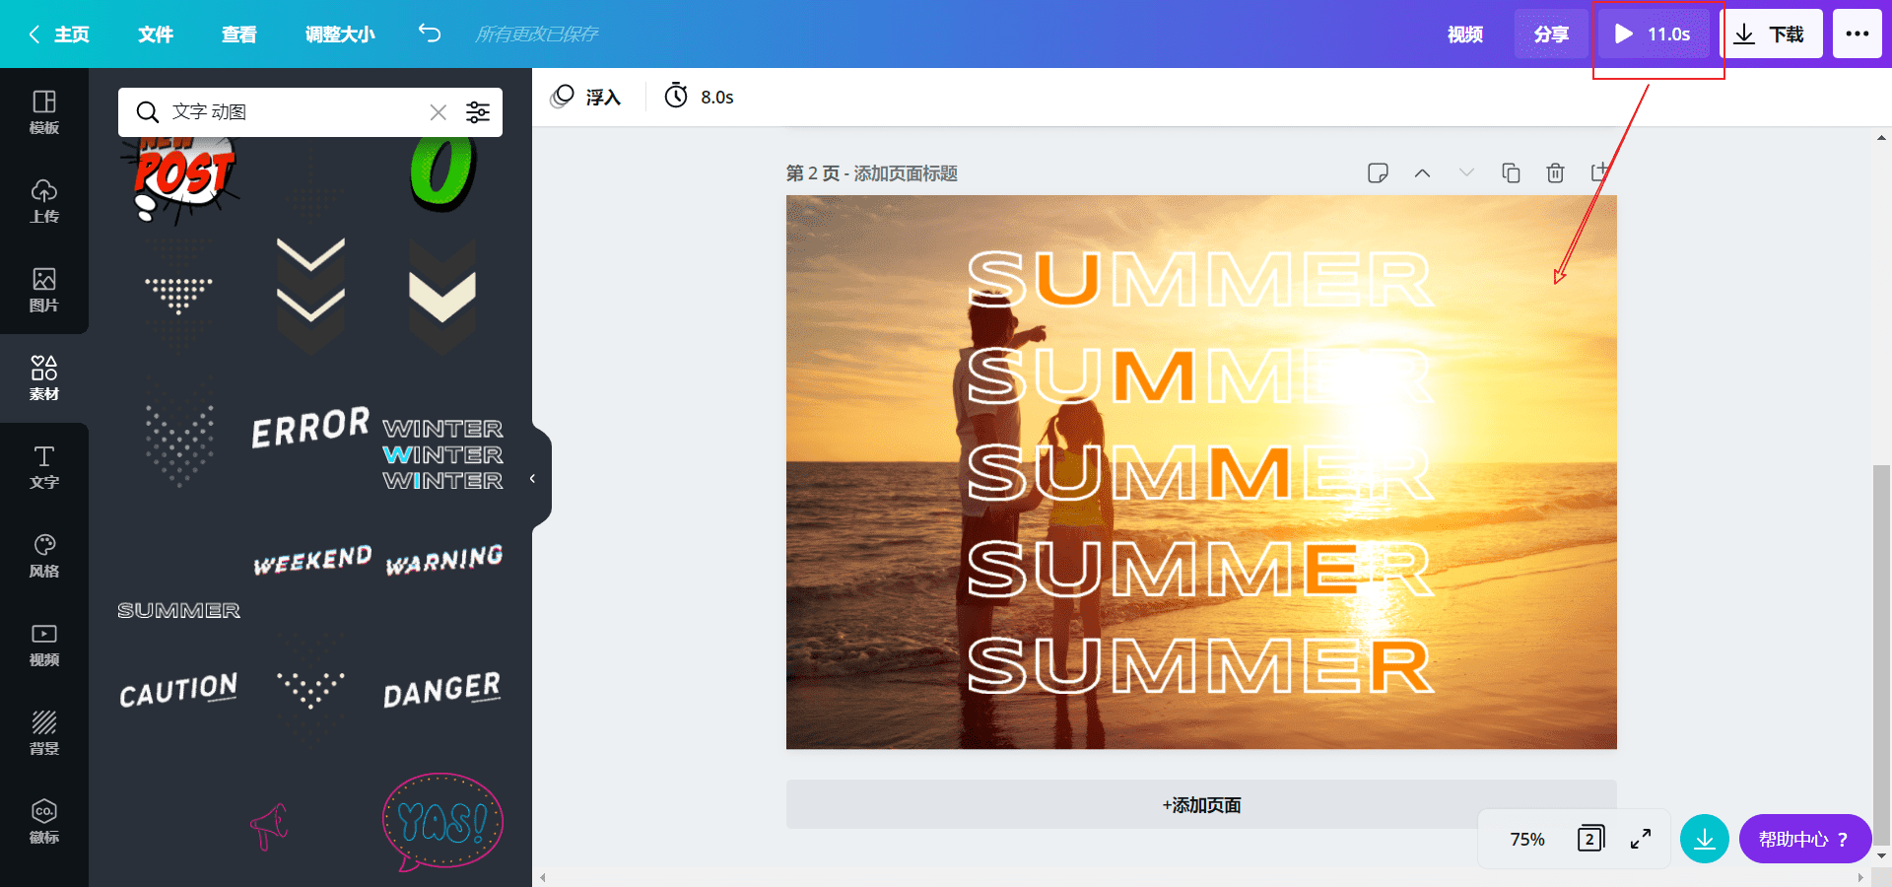The height and width of the screenshot is (887, 1892).
Task: Click the page title 添加页面标题
Action: coord(906,173)
